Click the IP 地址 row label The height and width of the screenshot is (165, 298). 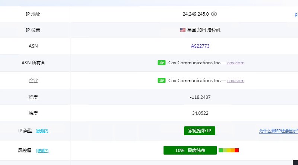(x=33, y=14)
